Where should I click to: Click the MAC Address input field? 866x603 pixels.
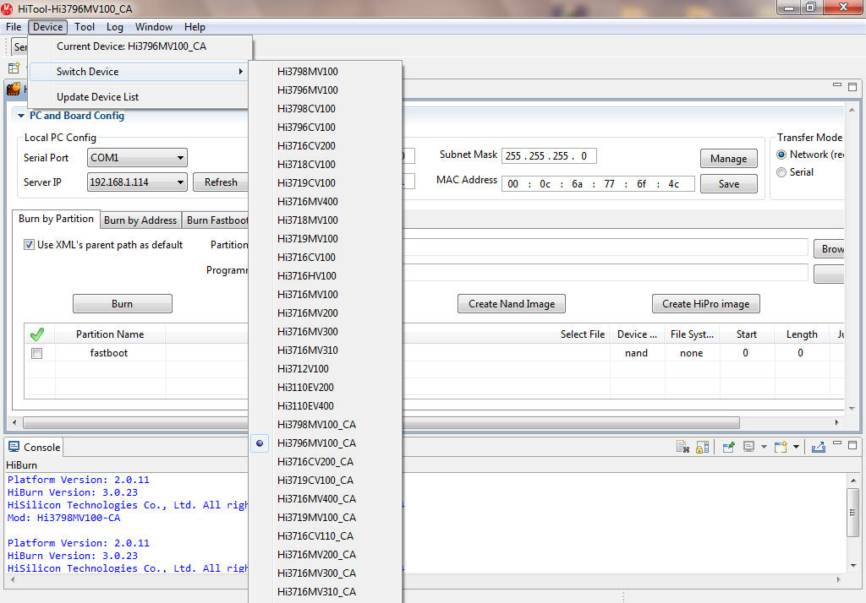pos(598,184)
